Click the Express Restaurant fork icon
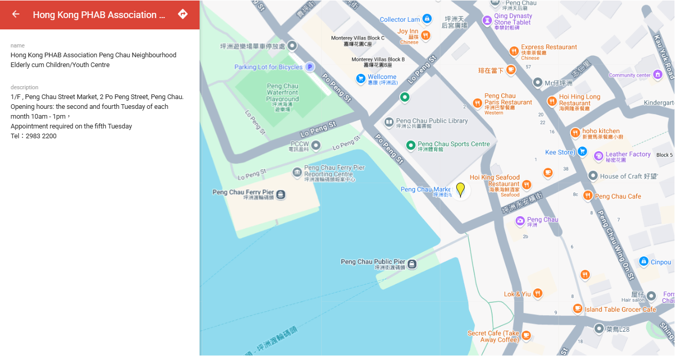675x356 pixels. tap(514, 51)
